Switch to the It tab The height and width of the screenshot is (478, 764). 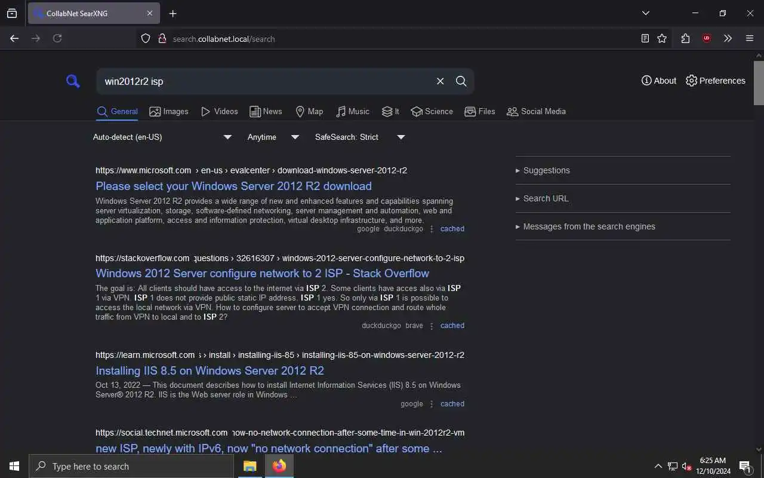click(390, 111)
